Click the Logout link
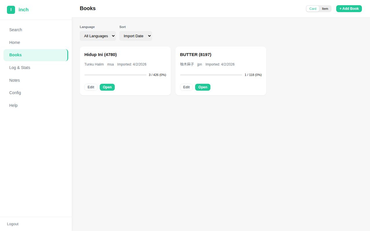The image size is (370, 231). [13, 224]
